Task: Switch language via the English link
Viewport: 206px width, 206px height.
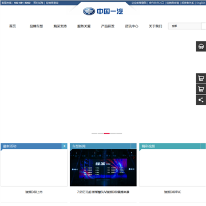Action: click(x=201, y=3)
